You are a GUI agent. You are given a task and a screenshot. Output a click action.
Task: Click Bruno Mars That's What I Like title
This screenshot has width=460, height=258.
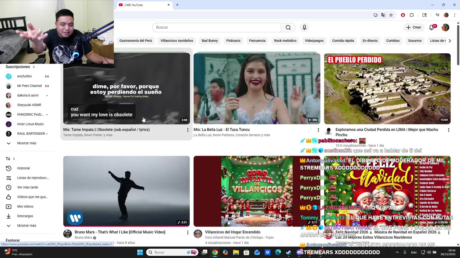point(120,232)
